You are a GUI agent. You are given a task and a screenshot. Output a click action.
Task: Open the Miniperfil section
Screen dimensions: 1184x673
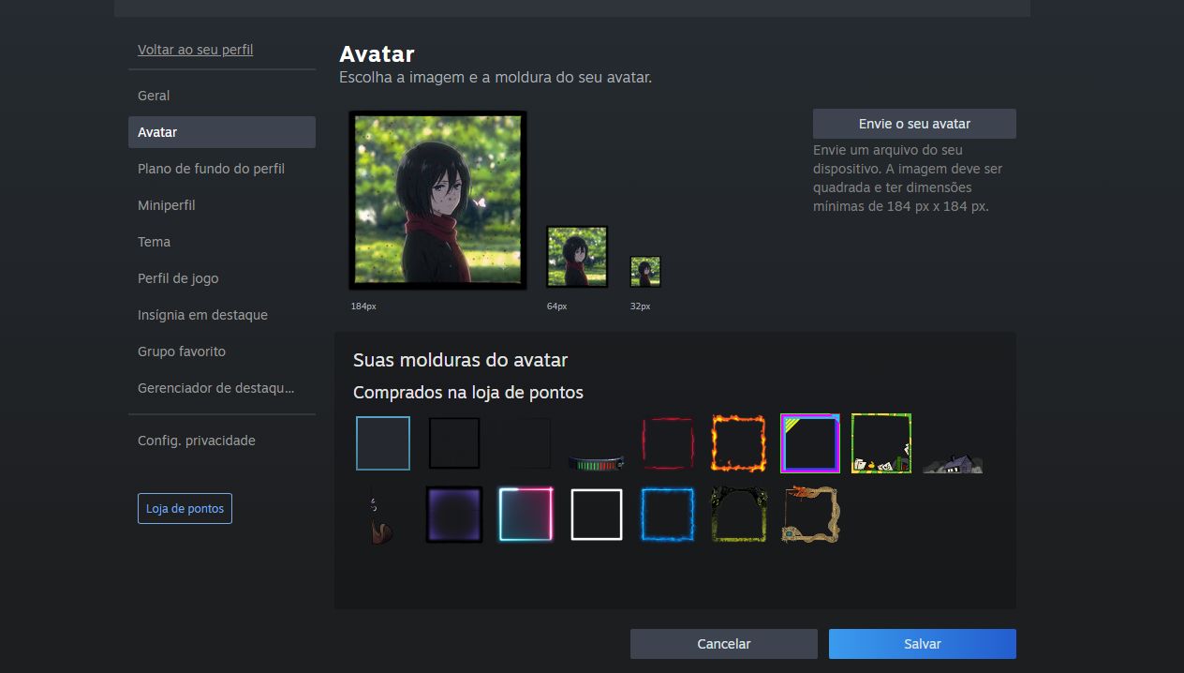tap(222, 205)
